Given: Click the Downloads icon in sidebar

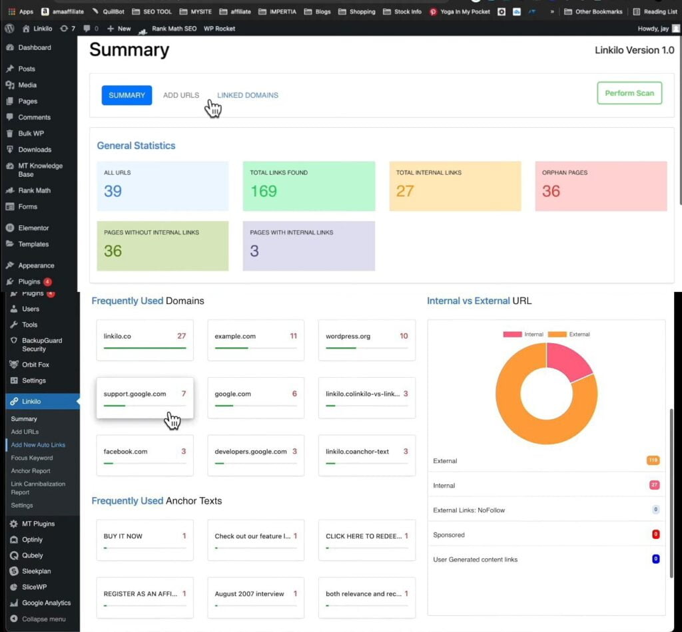Looking at the screenshot, I should coord(10,150).
